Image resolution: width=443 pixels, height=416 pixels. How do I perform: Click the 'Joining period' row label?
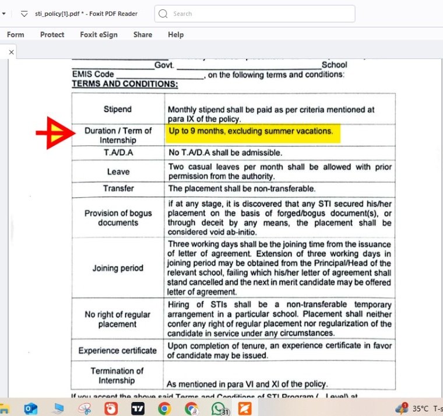[x=118, y=268]
